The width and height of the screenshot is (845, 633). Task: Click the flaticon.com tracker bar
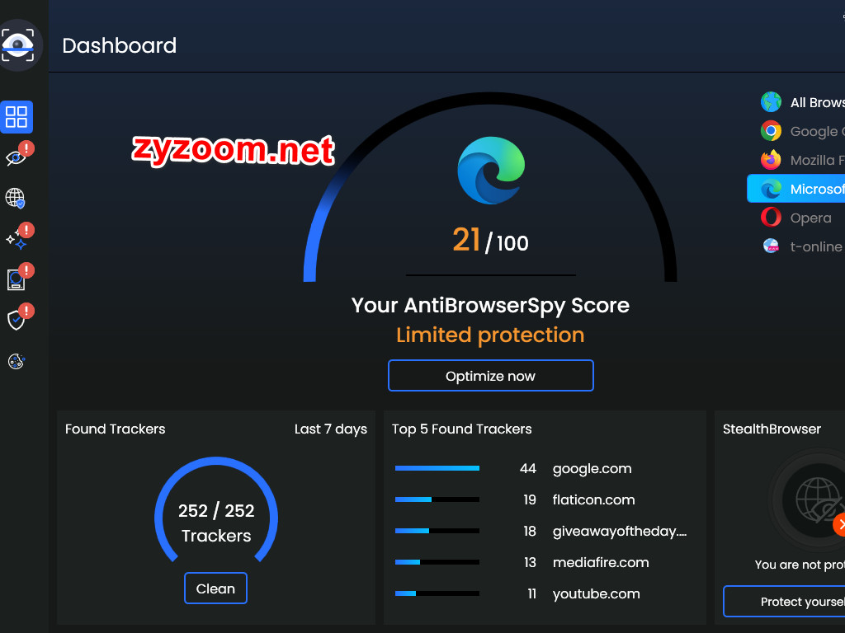[x=437, y=499]
